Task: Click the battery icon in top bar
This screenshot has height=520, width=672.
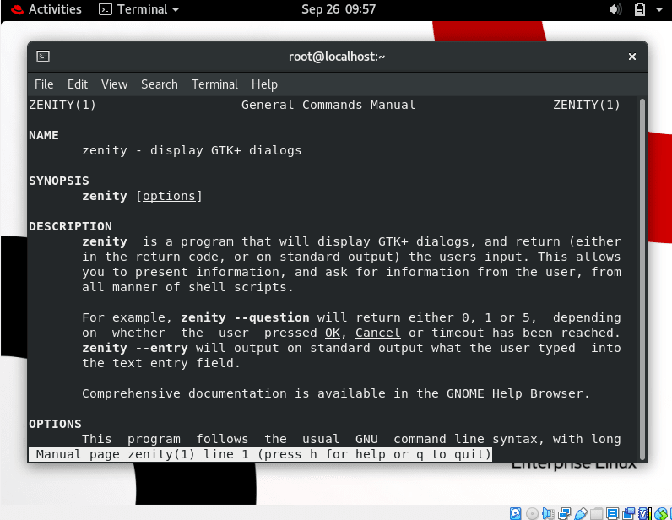Action: (x=639, y=9)
